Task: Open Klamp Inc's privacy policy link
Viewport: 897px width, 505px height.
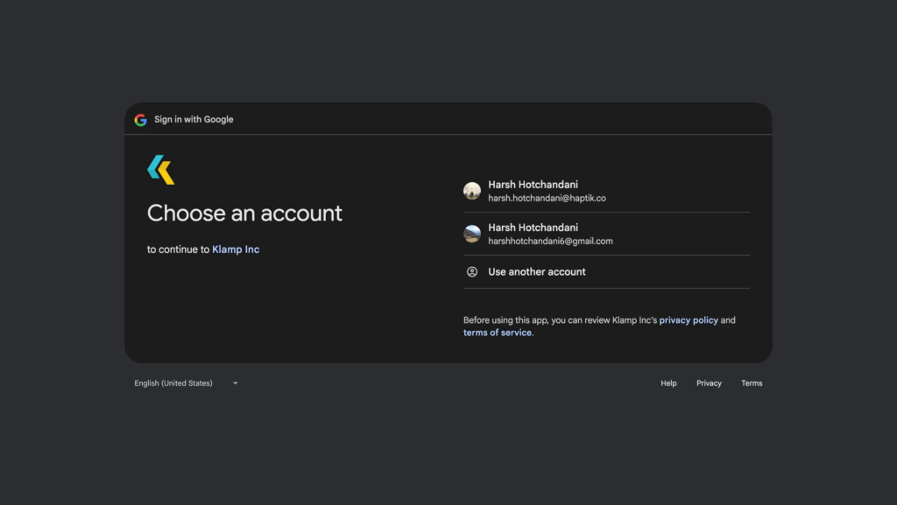Action: (x=689, y=320)
